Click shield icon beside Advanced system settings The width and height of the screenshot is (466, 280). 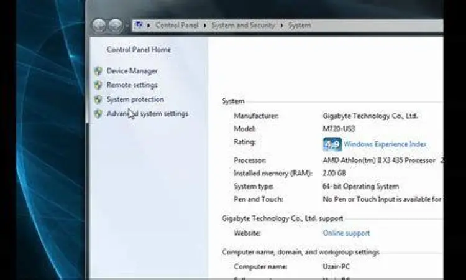98,114
